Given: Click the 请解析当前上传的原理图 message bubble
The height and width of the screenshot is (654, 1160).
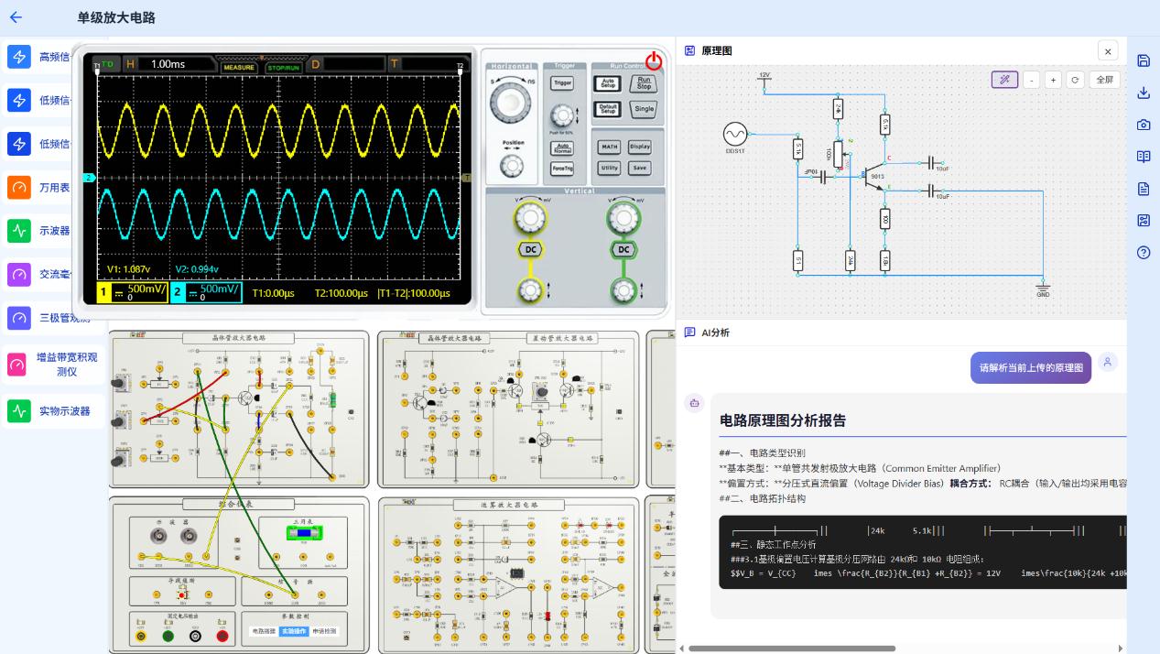Looking at the screenshot, I should pyautogui.click(x=1031, y=367).
